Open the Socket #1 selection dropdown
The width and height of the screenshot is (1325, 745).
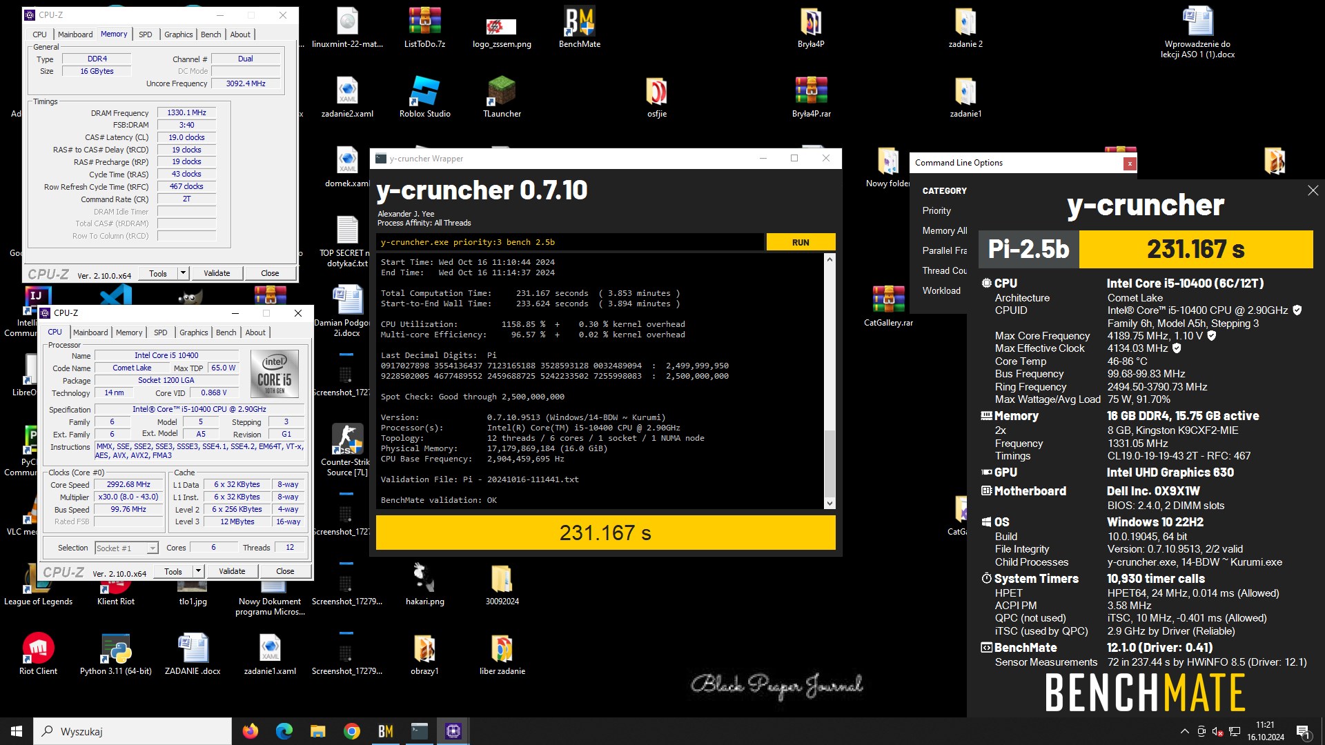pos(126,548)
